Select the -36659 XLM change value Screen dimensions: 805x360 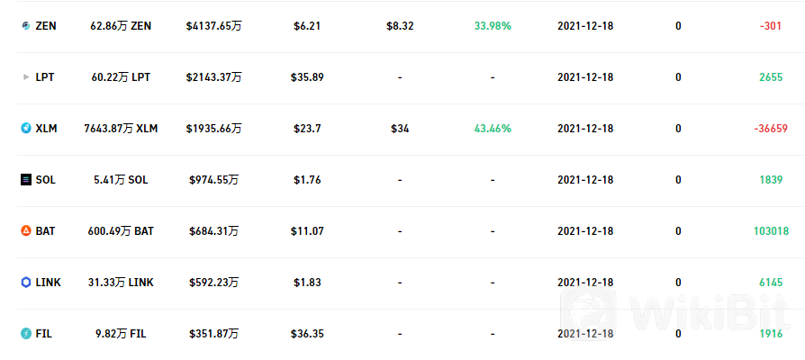coord(771,129)
